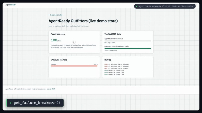Click 'Agent success via WebMCP tools' label
The width and height of the screenshot is (202, 113).
[x=117, y=46]
